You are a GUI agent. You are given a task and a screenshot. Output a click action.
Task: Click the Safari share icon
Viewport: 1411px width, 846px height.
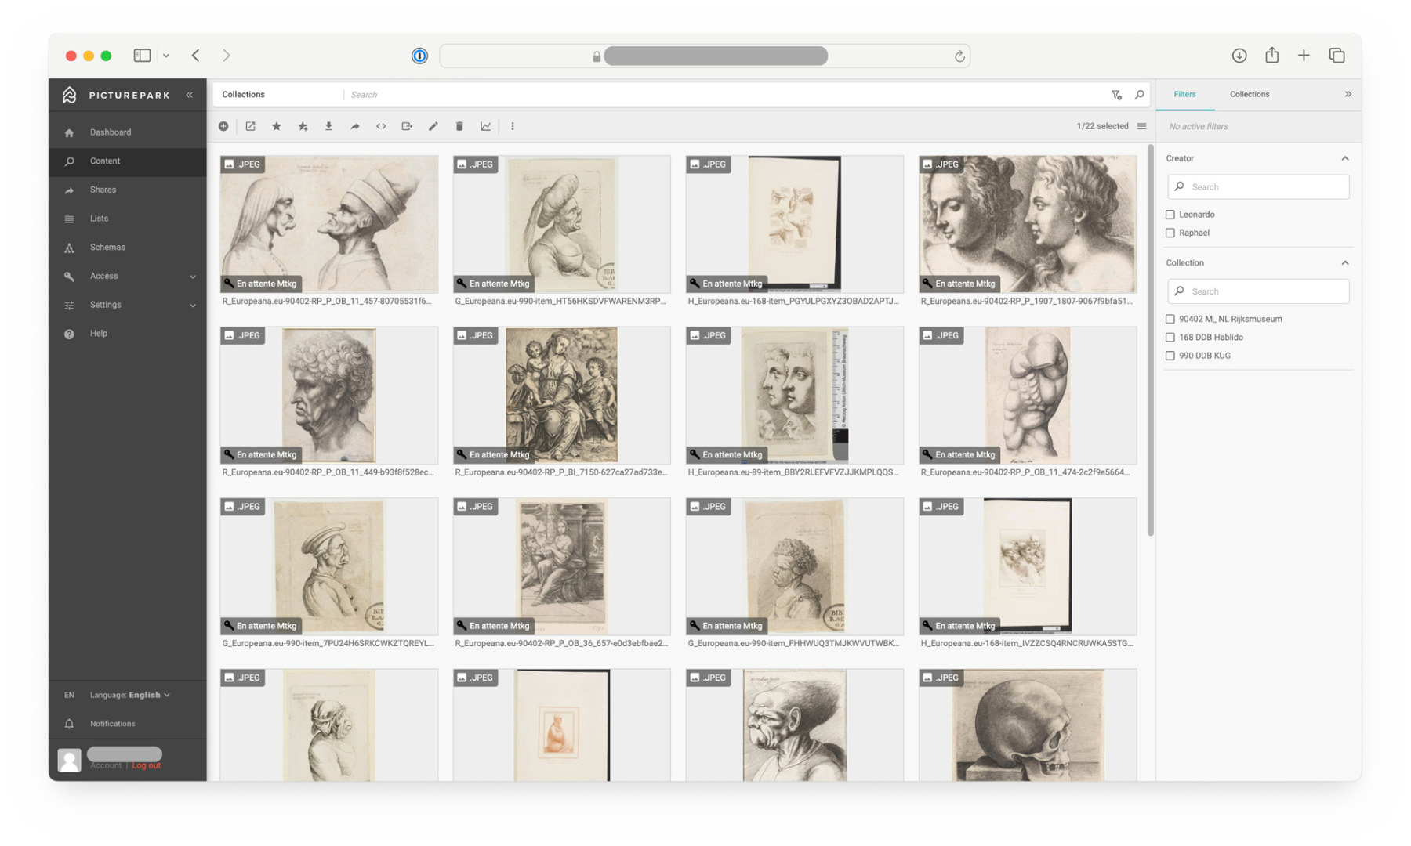point(1271,55)
